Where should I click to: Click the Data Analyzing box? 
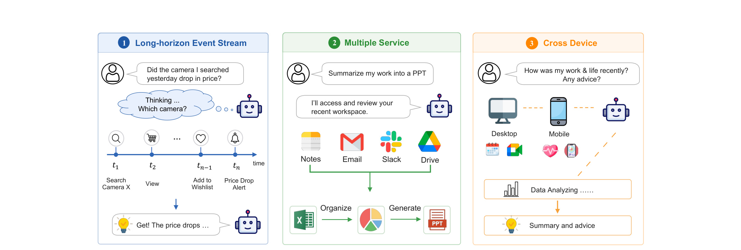557,189
